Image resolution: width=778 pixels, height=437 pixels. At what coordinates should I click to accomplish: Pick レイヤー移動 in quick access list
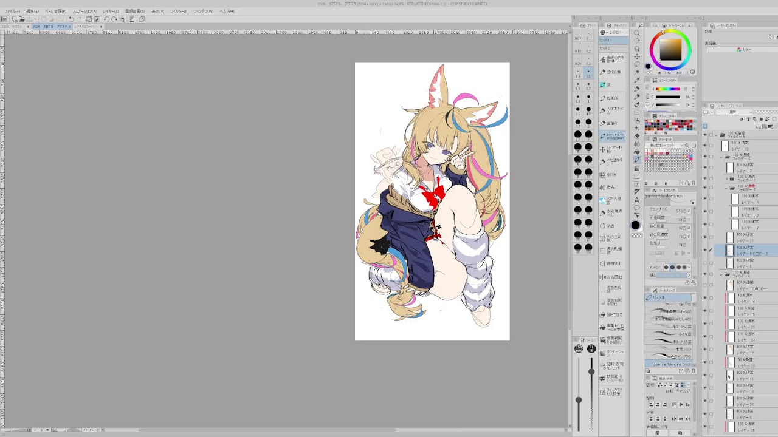[613, 148]
